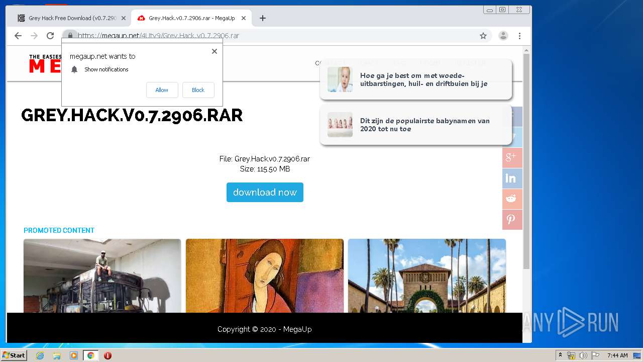Click the babies thumbnail in second ad
Viewport: 643px width, 362px height.
click(x=340, y=125)
